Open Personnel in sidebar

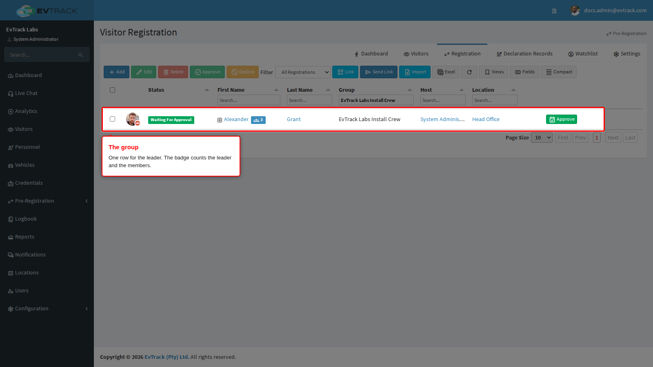click(x=27, y=147)
